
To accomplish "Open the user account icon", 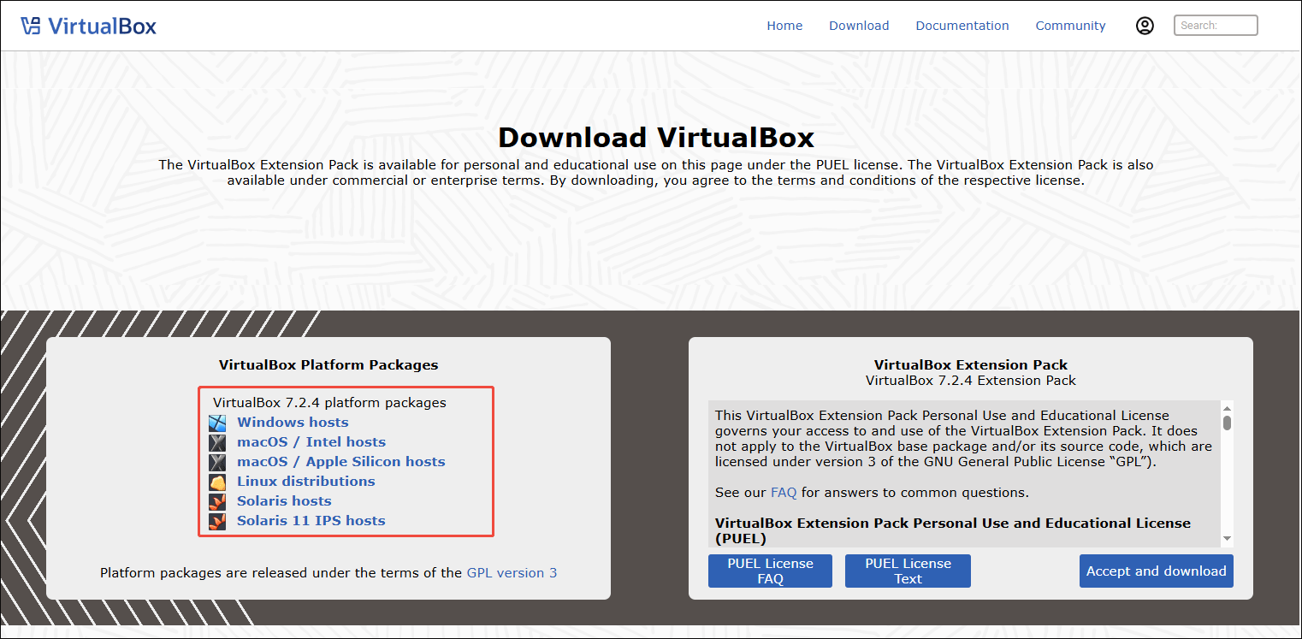I will (1145, 25).
